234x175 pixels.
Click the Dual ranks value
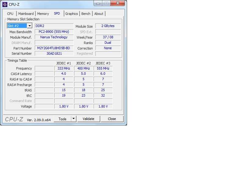[x=108, y=43]
